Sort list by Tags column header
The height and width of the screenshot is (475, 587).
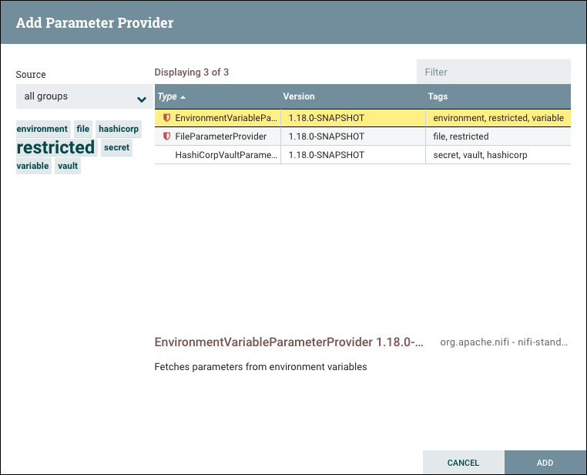click(x=438, y=97)
